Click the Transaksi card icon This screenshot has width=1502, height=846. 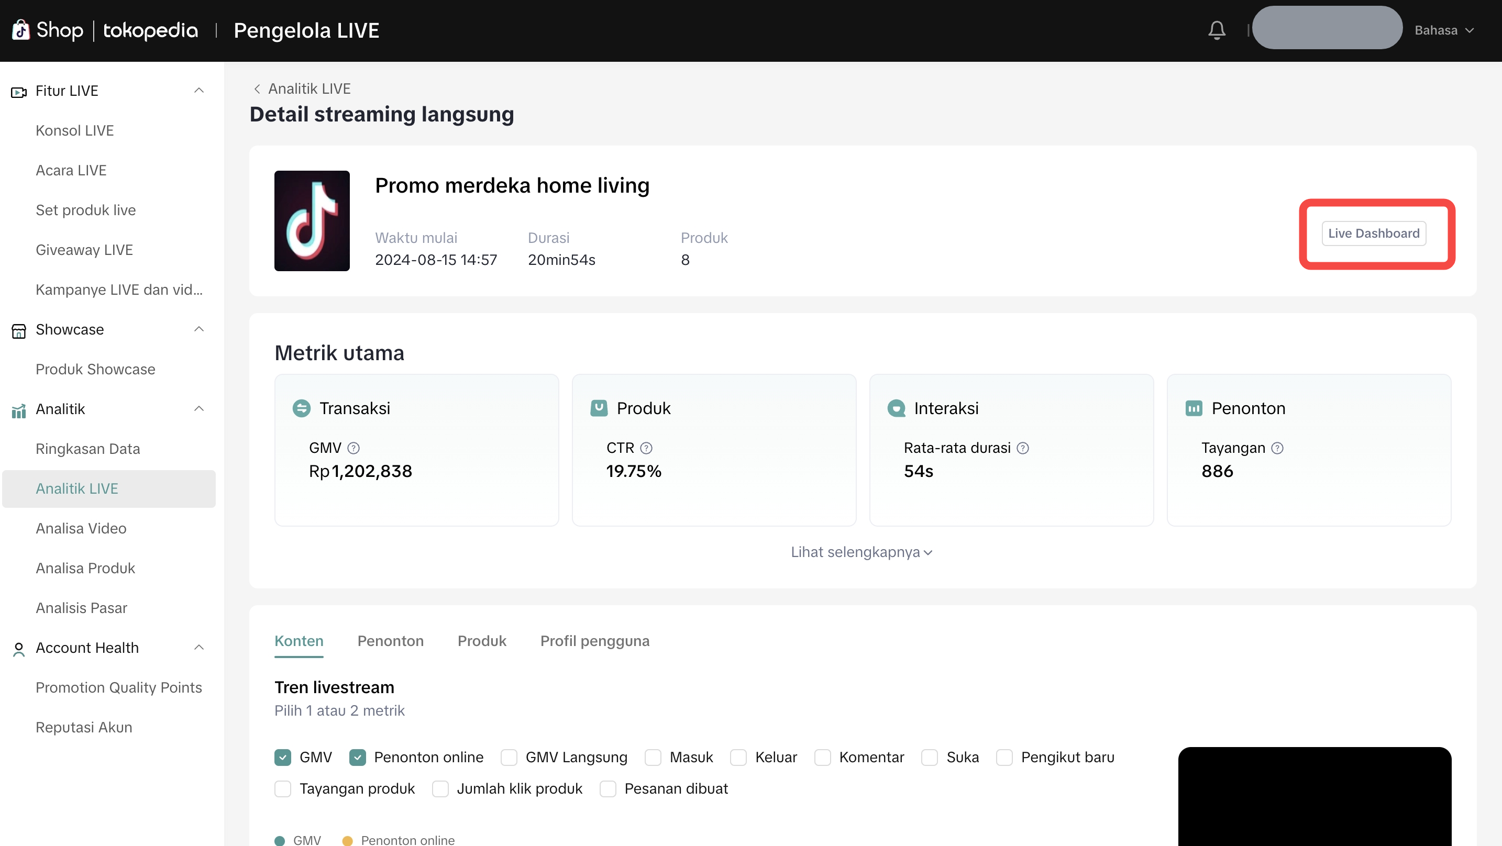point(302,408)
